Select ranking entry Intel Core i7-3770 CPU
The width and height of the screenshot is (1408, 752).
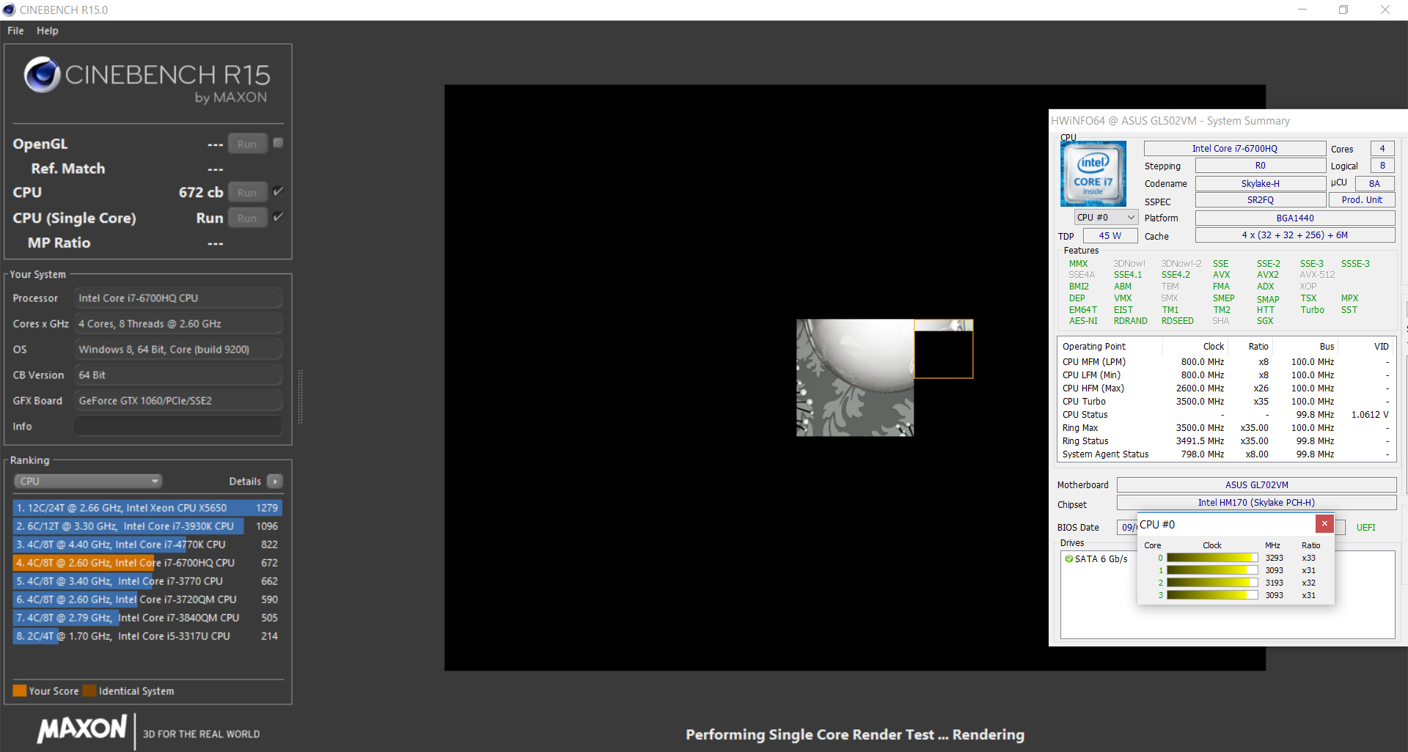(147, 581)
